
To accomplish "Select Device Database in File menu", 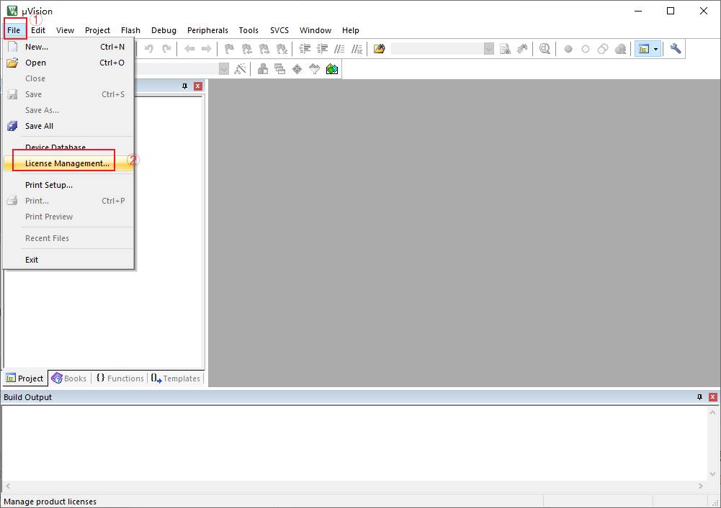I will [x=55, y=147].
